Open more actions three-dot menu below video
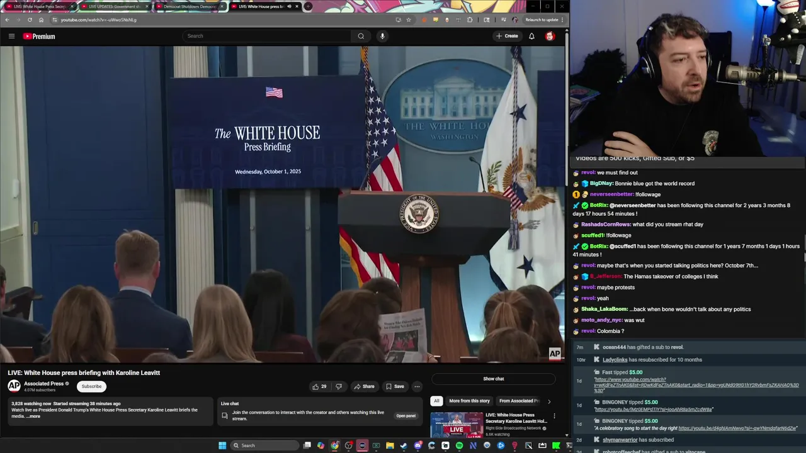This screenshot has height=453, width=806. coord(417,386)
